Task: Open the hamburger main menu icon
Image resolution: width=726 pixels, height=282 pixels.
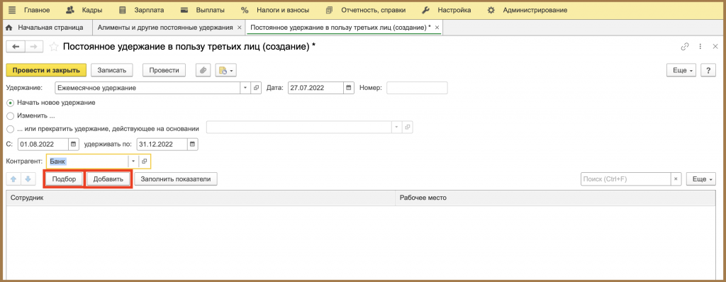Action: tap(12, 10)
